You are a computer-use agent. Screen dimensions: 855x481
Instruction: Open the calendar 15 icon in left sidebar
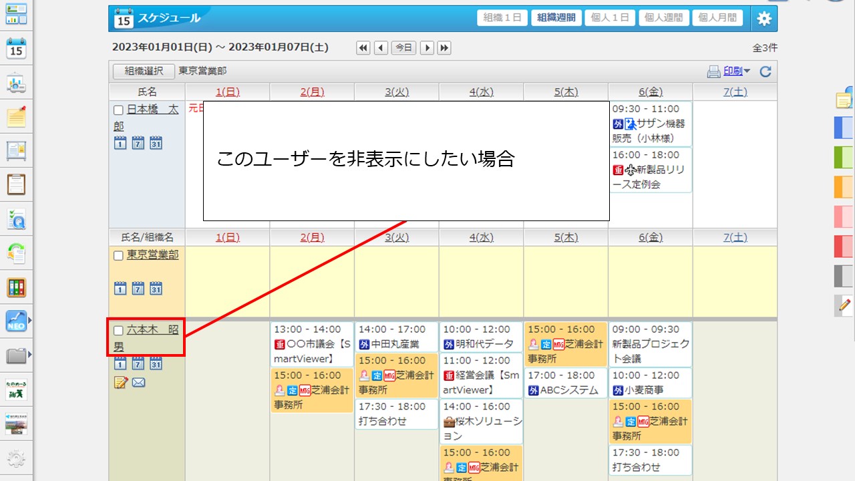[x=16, y=48]
